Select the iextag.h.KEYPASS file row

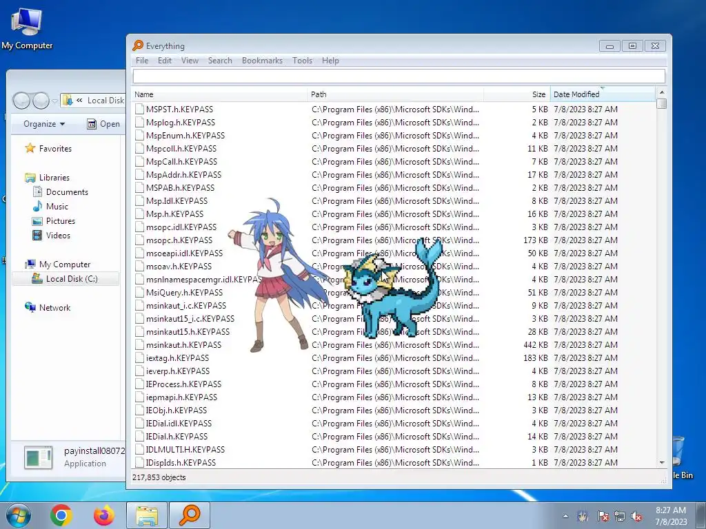click(394, 357)
